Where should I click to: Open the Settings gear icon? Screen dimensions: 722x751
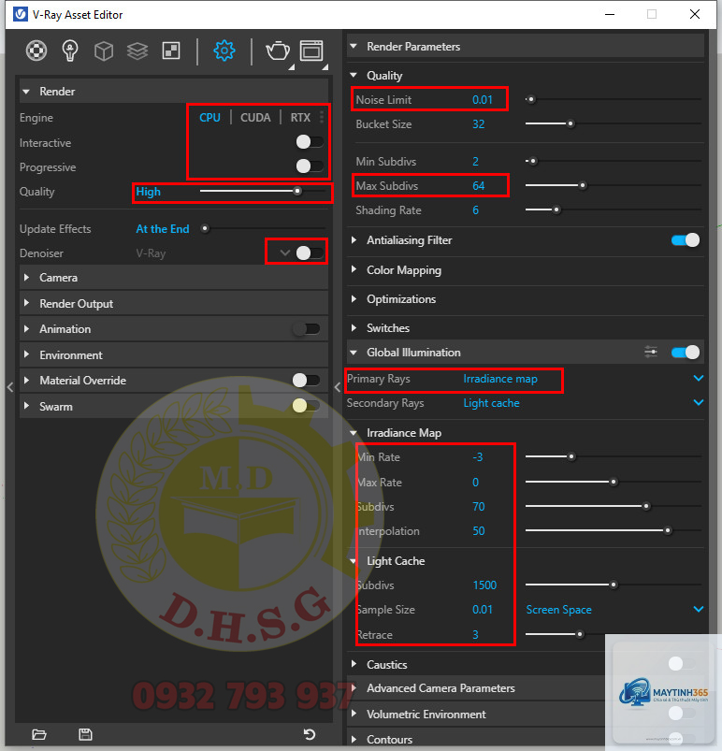pos(224,51)
